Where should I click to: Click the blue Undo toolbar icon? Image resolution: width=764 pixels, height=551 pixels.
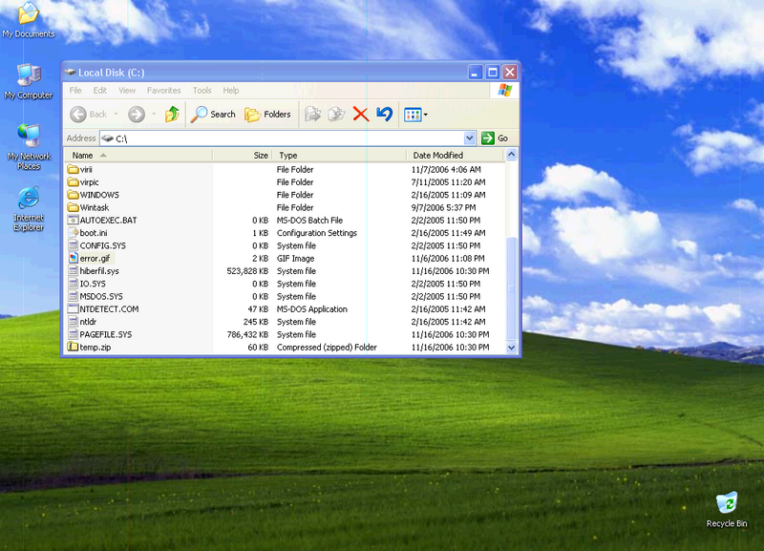click(385, 115)
